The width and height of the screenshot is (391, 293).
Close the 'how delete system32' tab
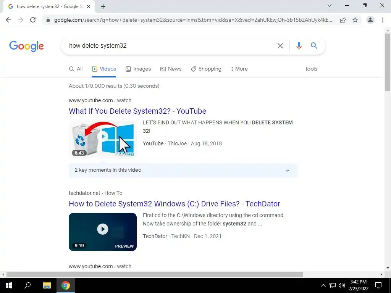tap(89, 6)
